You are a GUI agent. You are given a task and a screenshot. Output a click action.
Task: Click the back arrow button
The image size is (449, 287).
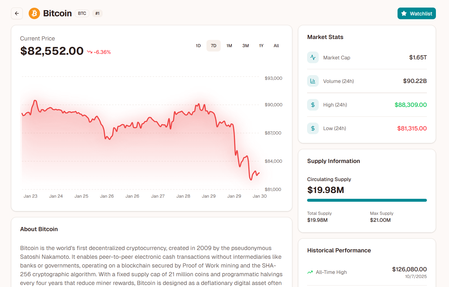[17, 13]
